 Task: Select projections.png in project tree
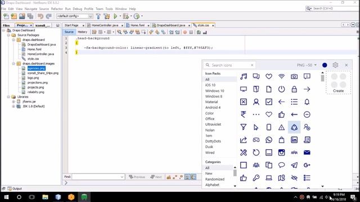[38, 82]
